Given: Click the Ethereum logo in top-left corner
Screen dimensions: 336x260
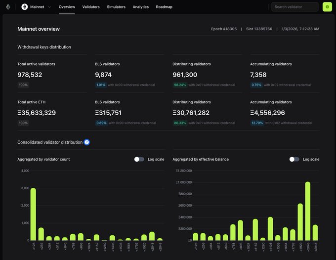Looking at the screenshot, I should click(x=8, y=7).
